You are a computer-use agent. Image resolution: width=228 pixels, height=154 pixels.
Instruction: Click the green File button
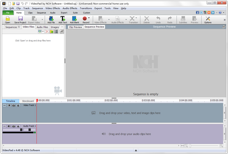point(8,13)
